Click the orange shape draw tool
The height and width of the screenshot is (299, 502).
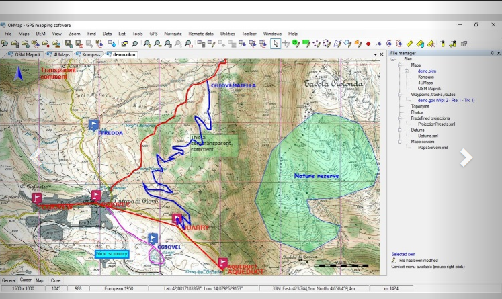[x=358, y=44]
